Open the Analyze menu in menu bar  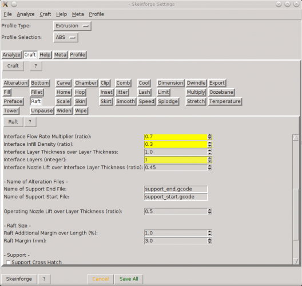coord(26,14)
